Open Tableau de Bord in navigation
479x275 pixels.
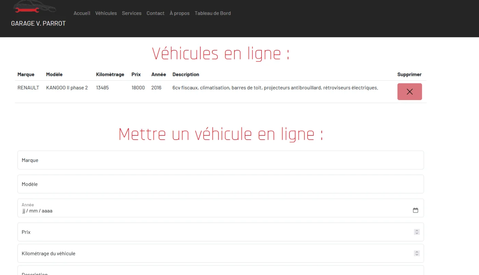[x=213, y=13]
